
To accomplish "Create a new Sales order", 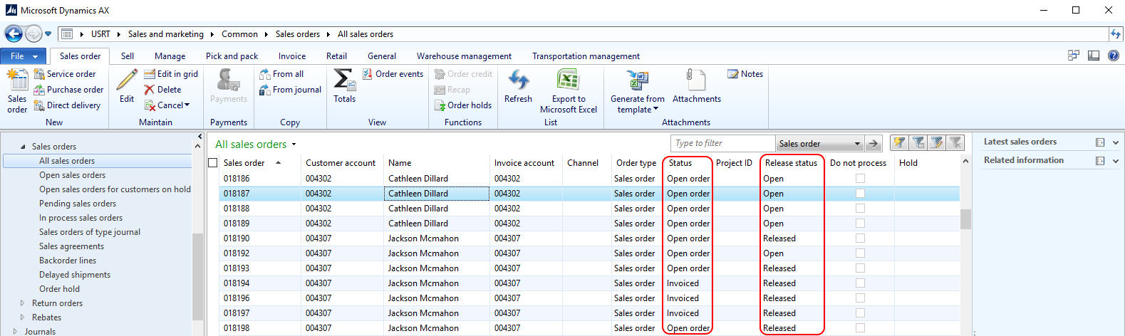I will 17,91.
